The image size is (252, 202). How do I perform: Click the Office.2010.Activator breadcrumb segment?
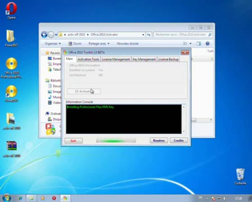tap(104, 35)
